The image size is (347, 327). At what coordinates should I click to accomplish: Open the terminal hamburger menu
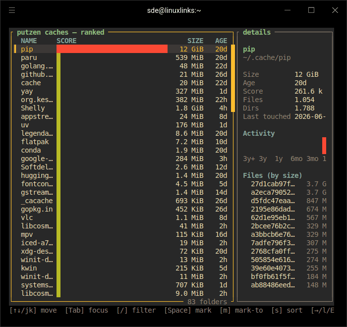point(12,10)
